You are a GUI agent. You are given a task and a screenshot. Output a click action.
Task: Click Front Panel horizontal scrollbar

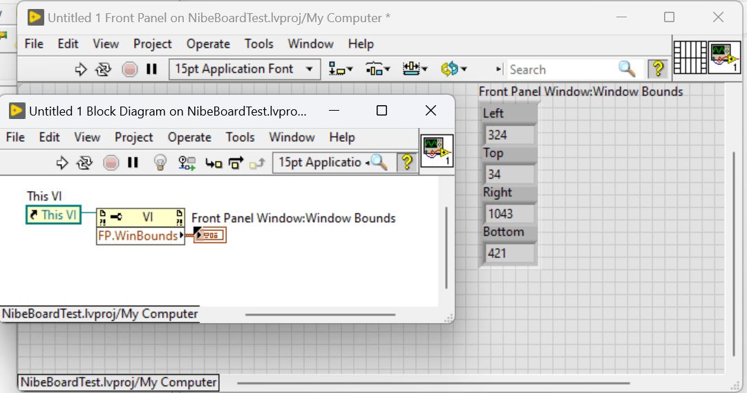coord(433,383)
